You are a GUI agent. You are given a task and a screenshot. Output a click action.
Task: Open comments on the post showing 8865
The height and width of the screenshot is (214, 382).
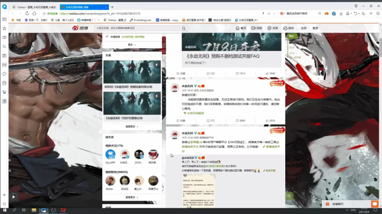(x=241, y=120)
